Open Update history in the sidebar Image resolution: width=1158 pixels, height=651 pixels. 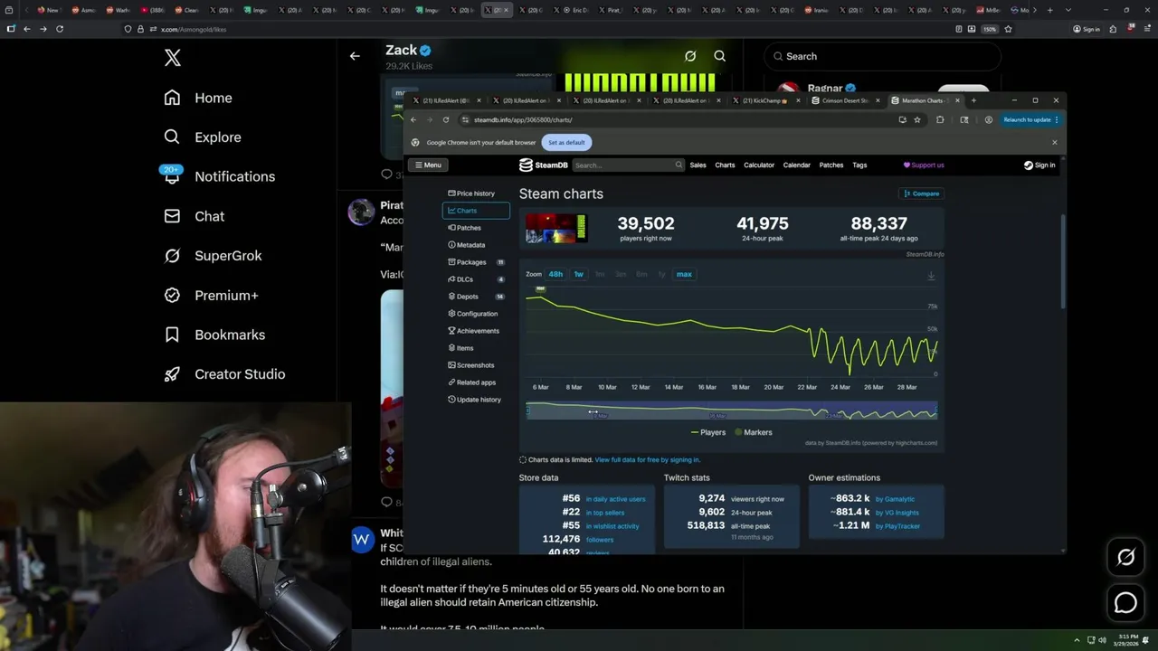[x=476, y=400]
